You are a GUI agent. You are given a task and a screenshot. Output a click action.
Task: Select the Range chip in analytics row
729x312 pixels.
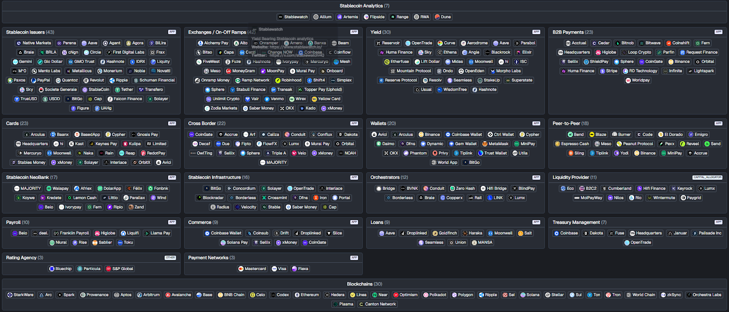[400, 17]
